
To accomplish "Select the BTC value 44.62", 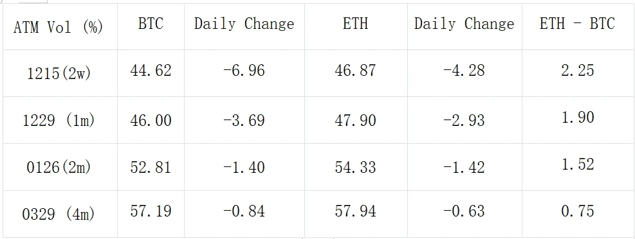I will click(151, 71).
